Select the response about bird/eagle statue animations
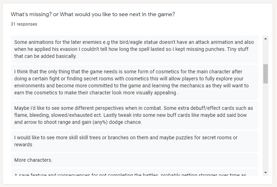Screen dimensions: 277x187 pos(134,49)
